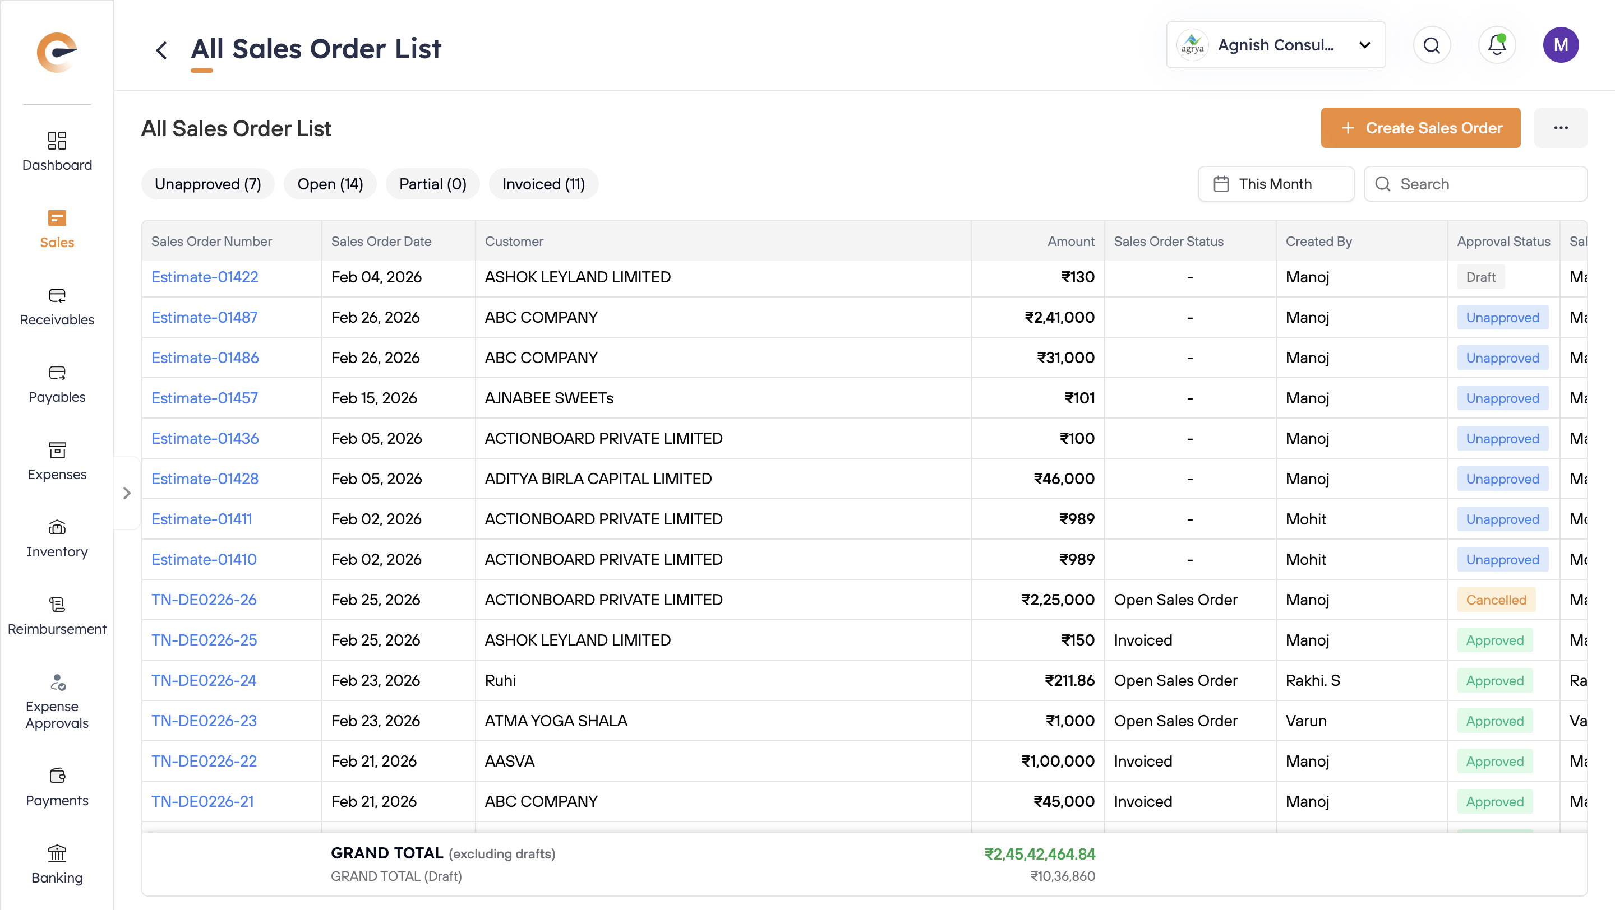Filter list by Open (14)

coord(330,183)
